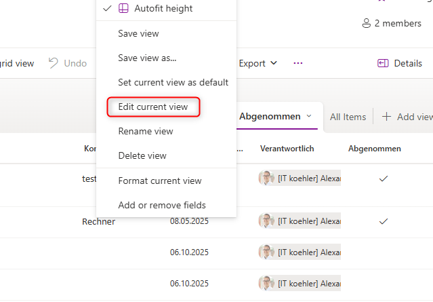
Task: Open the more options ellipsis
Action: coord(298,63)
